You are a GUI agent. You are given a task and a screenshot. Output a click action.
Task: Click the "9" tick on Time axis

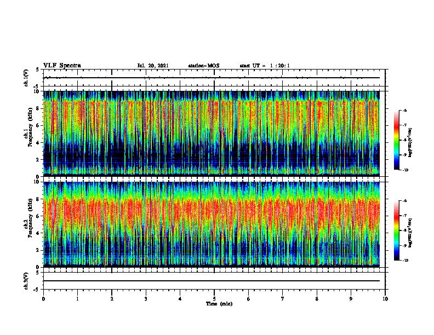coord(351,299)
